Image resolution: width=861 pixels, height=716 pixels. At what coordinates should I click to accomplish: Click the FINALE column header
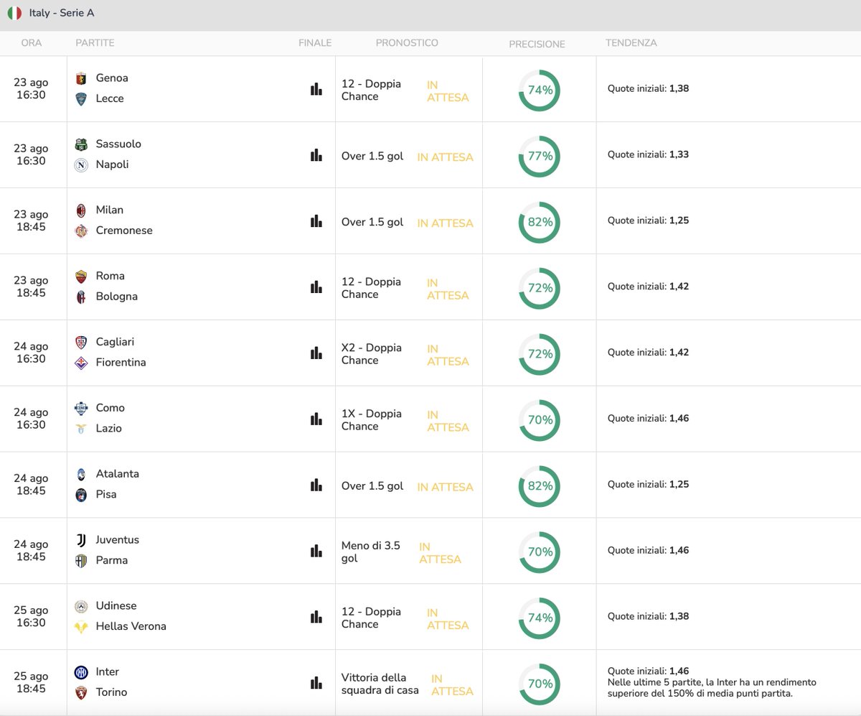(315, 43)
